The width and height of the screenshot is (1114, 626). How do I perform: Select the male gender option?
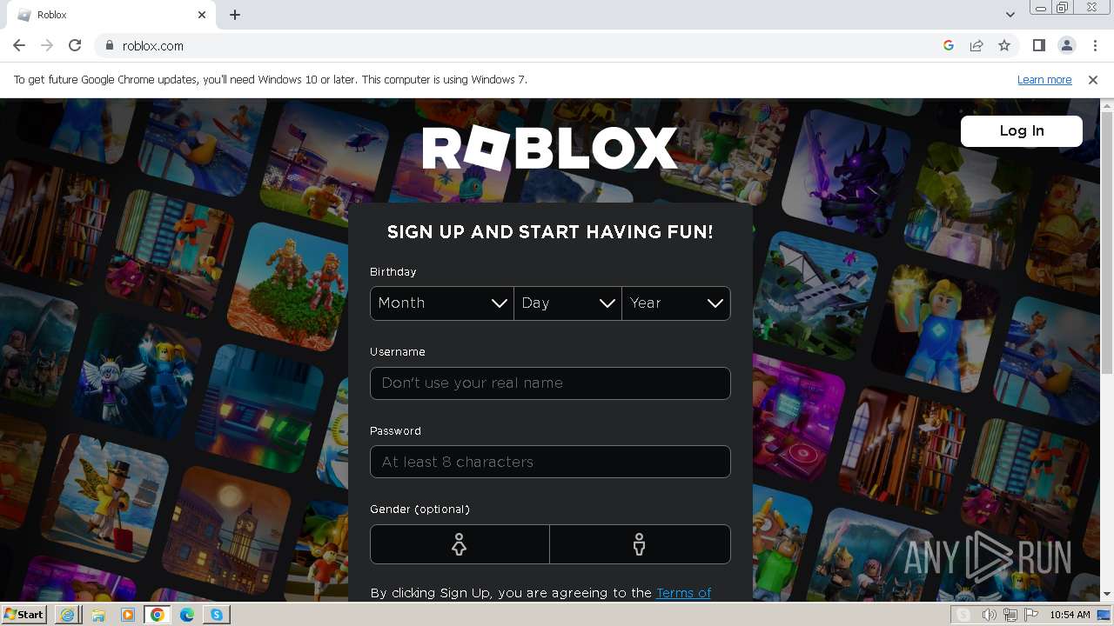[640, 544]
